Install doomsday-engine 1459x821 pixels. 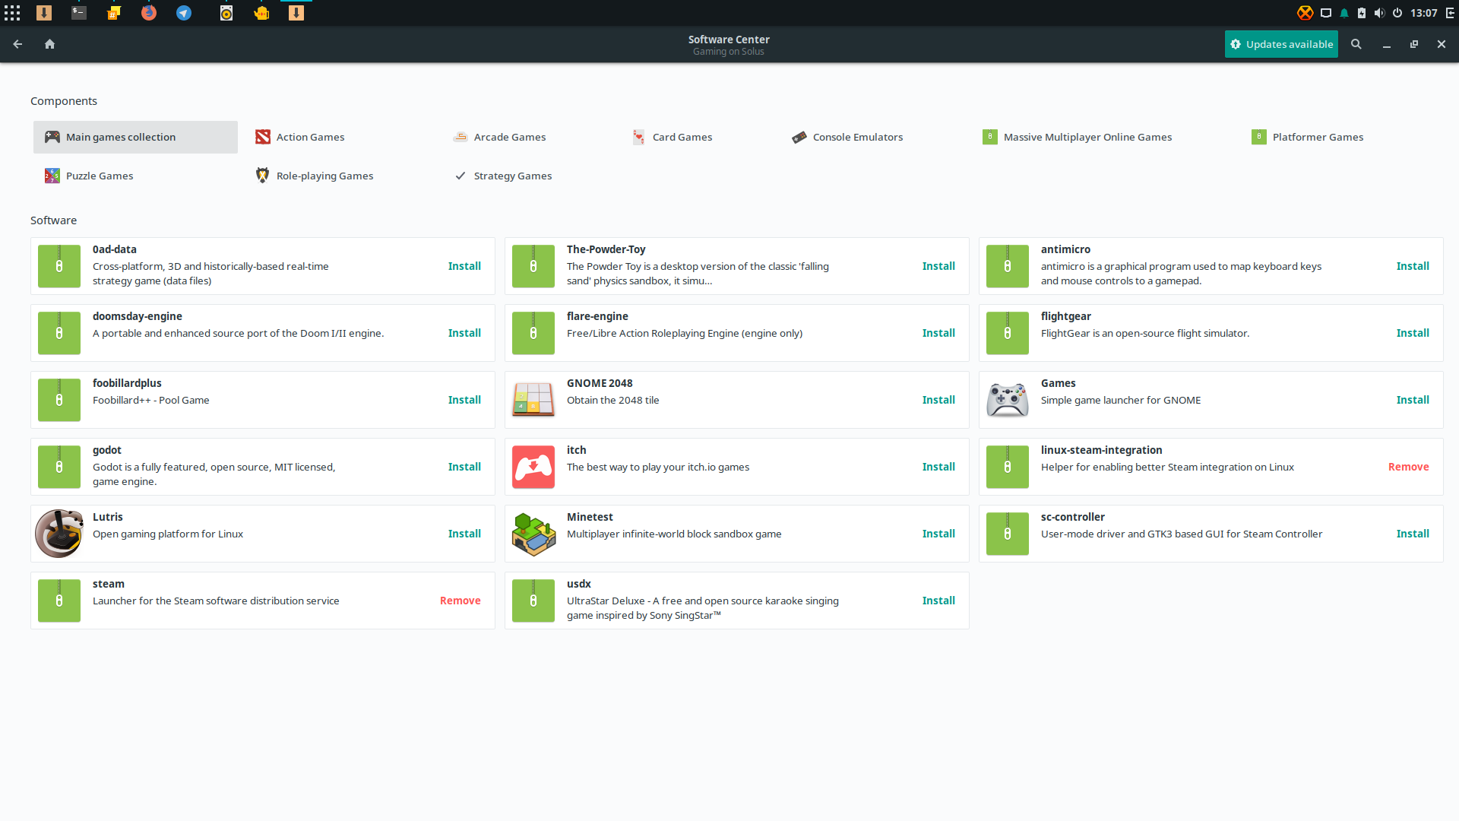coord(464,333)
